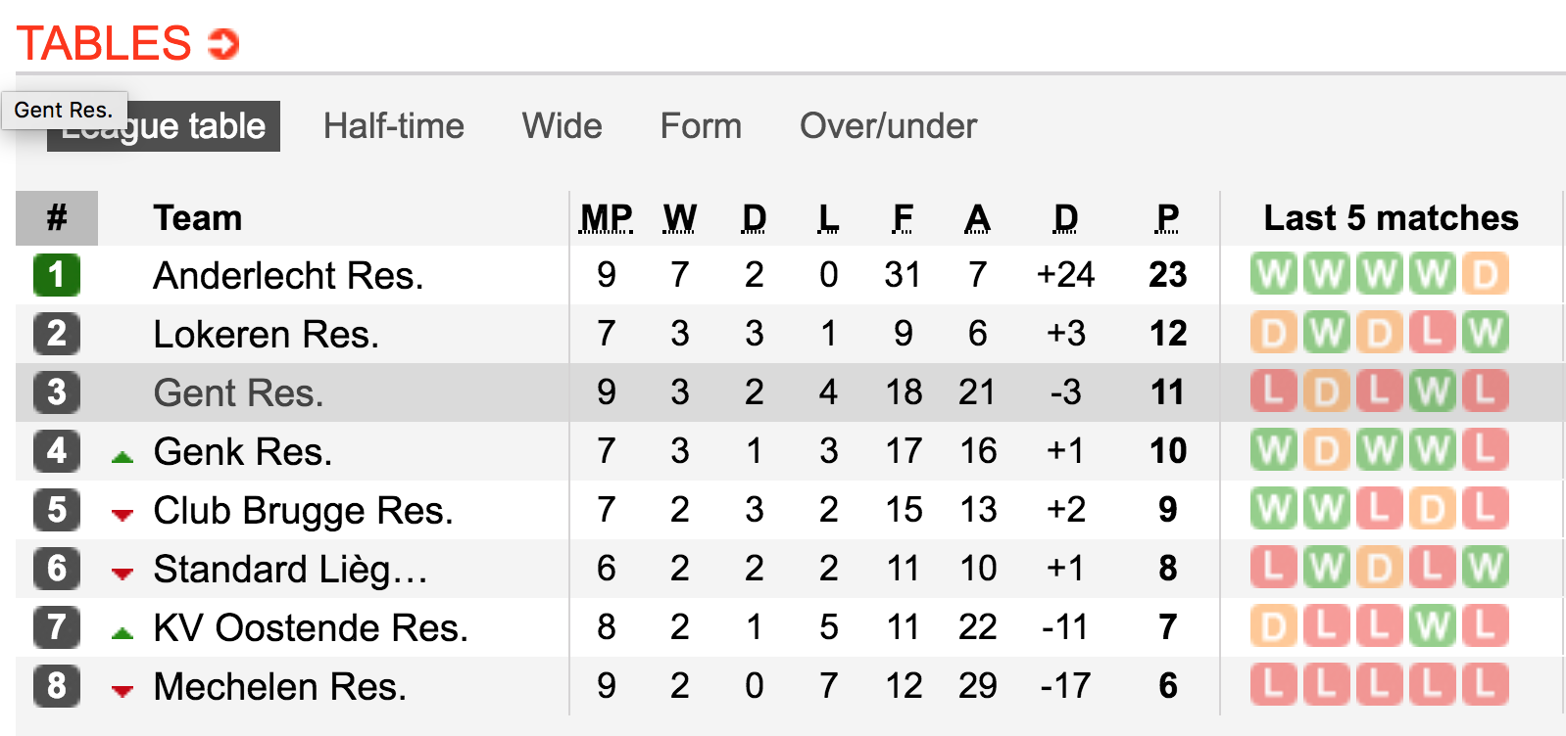Screen dimensions: 1566x736
Task: Click the red down arrow beside Club Brugge Res.
Action: click(x=122, y=515)
